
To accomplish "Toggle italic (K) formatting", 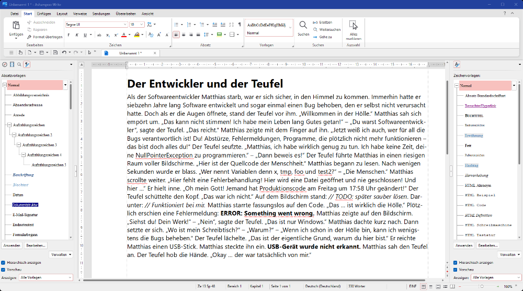I will click(77, 35).
